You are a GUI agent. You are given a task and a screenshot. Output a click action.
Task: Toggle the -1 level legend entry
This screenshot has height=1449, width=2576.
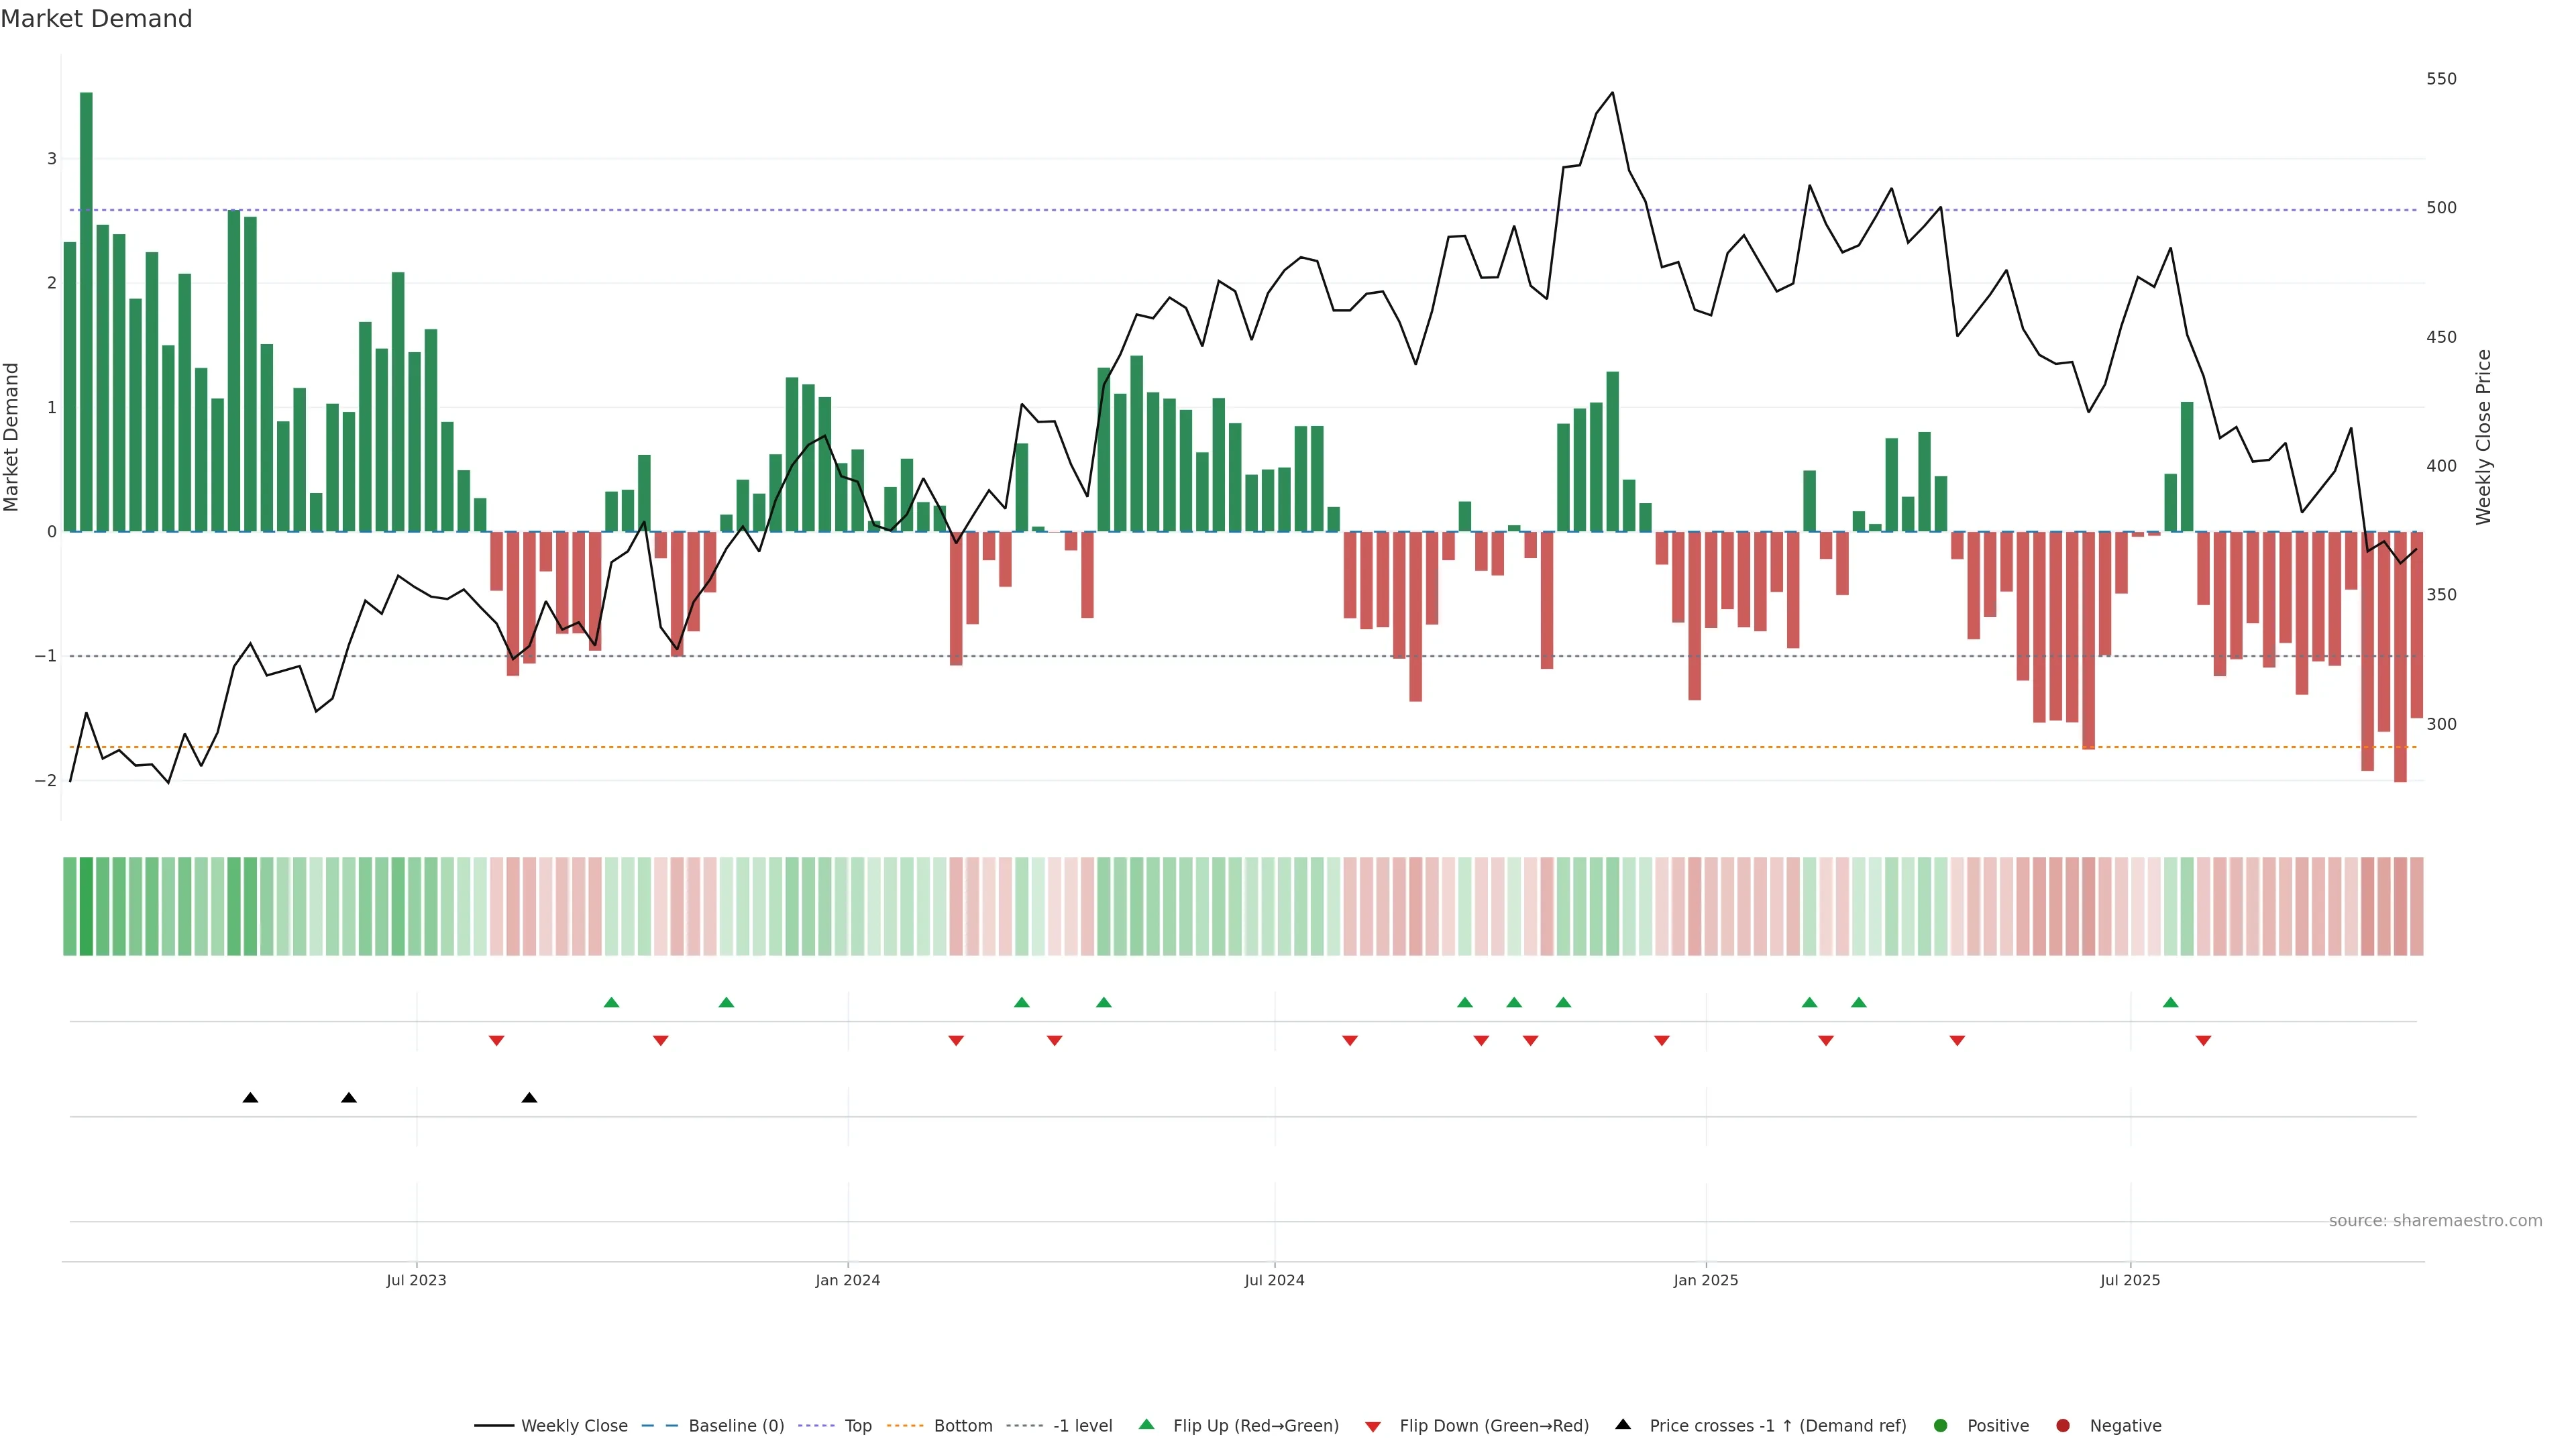[1082, 1425]
